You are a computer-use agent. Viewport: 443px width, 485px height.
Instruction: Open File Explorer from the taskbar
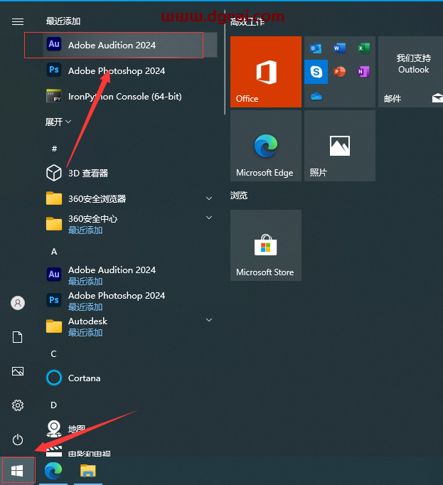(87, 470)
